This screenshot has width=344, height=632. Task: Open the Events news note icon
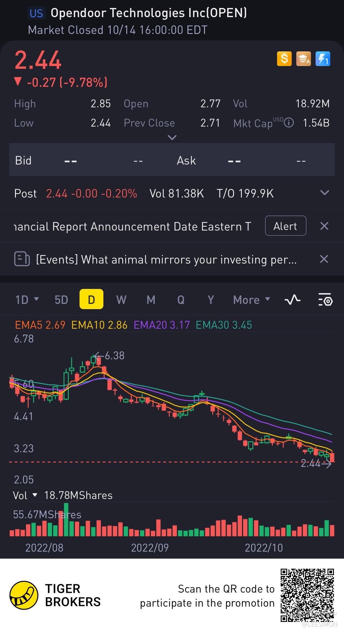(x=22, y=259)
